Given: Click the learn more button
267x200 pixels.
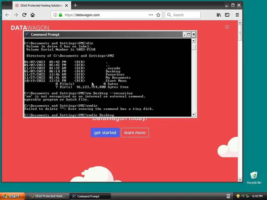Looking at the screenshot, I should (x=135, y=133).
